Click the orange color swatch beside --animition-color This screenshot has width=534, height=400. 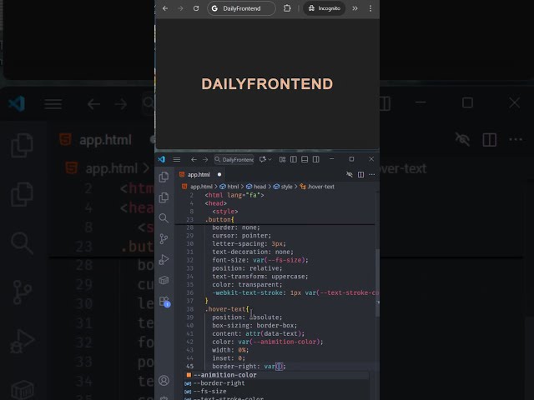(x=189, y=375)
